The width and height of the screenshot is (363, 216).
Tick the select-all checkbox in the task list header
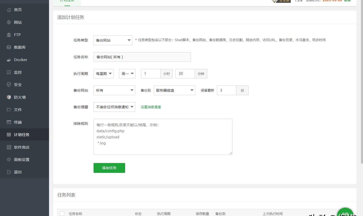[x=62, y=214]
